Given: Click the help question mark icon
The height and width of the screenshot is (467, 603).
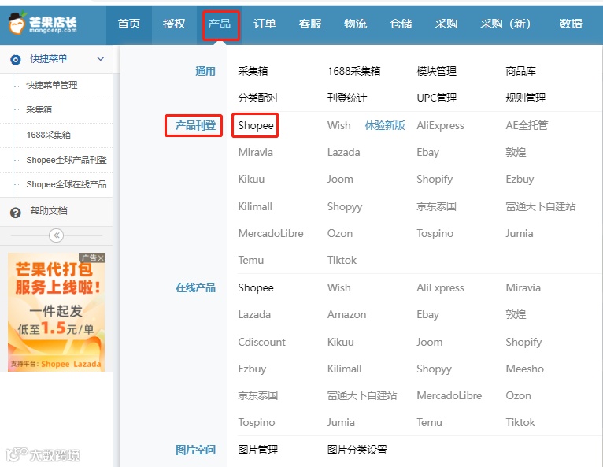Looking at the screenshot, I should coord(16,213).
